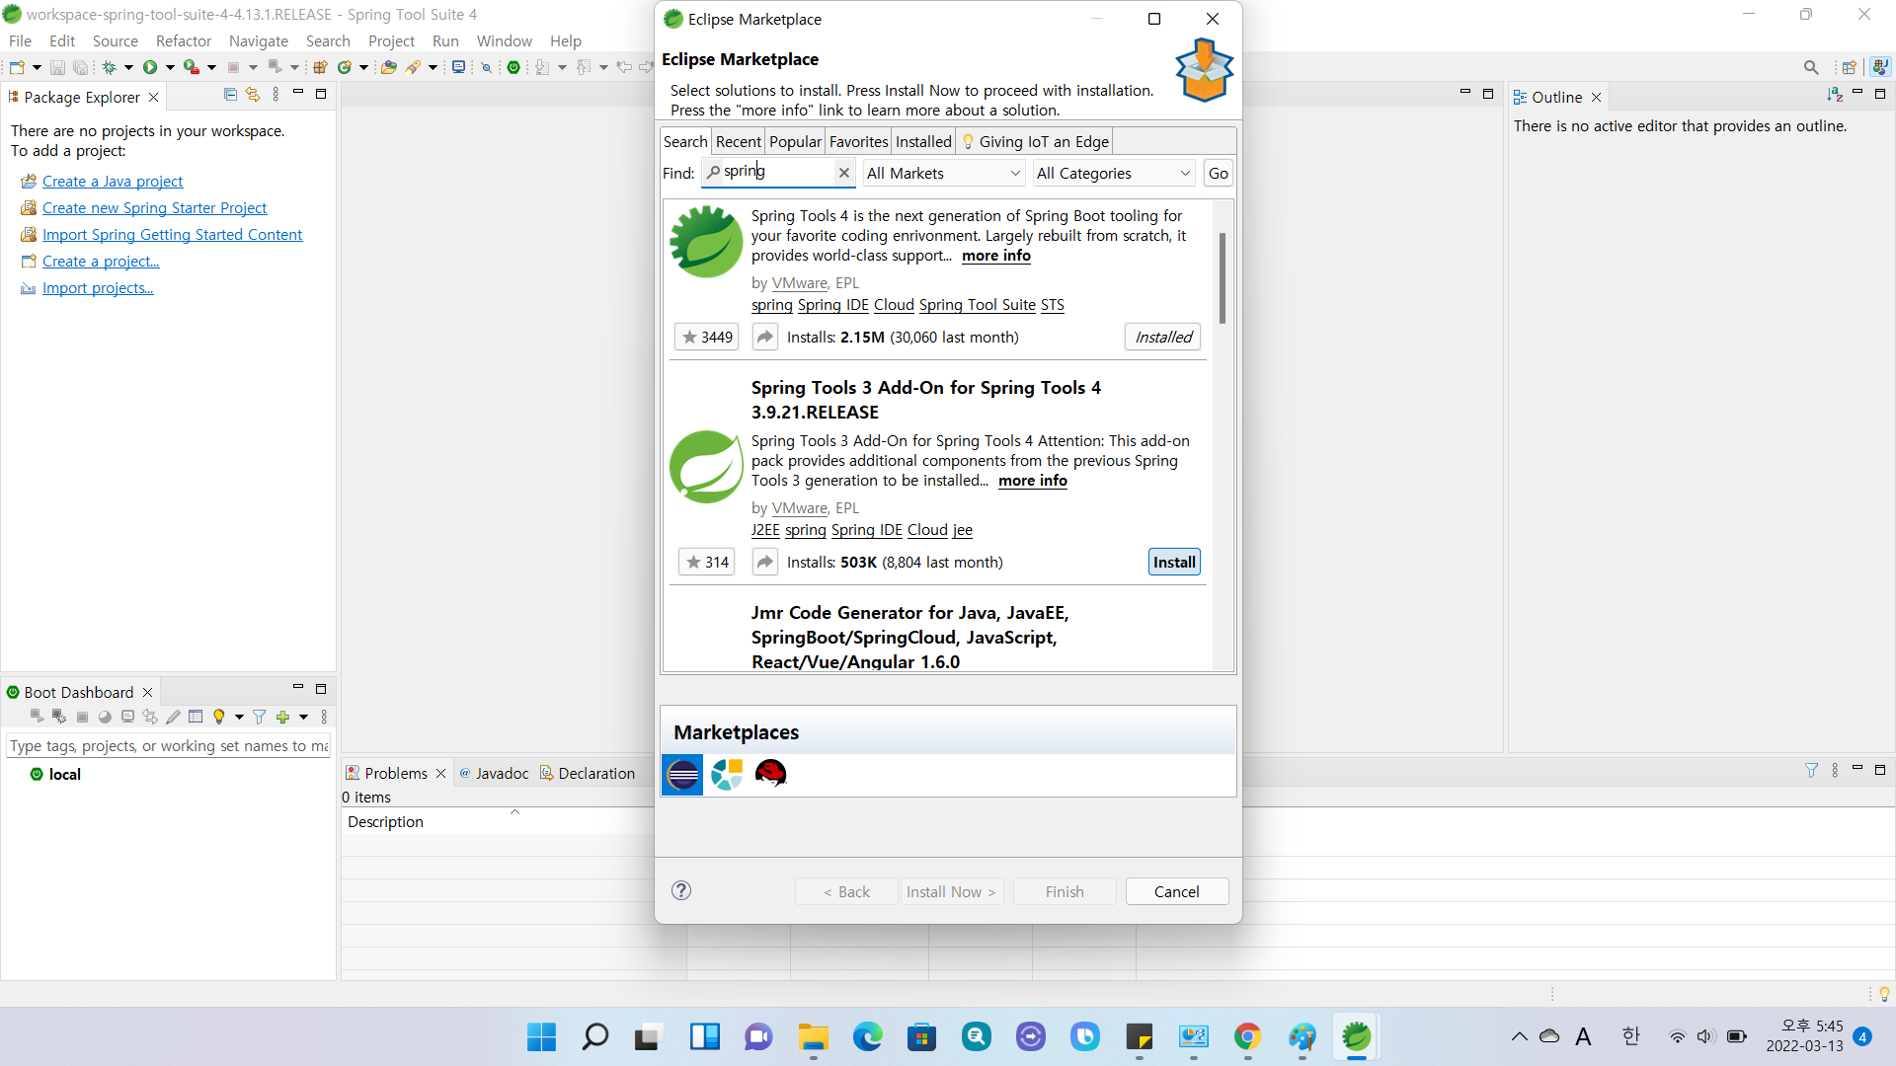The height and width of the screenshot is (1066, 1896).
Task: Install Spring Tools 3 Add-On
Action: coord(1174,563)
